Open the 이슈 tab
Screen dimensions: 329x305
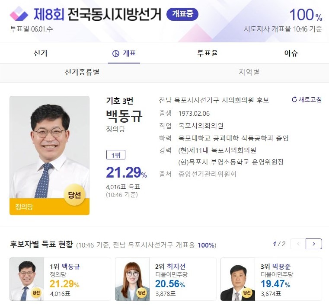tap(291, 53)
